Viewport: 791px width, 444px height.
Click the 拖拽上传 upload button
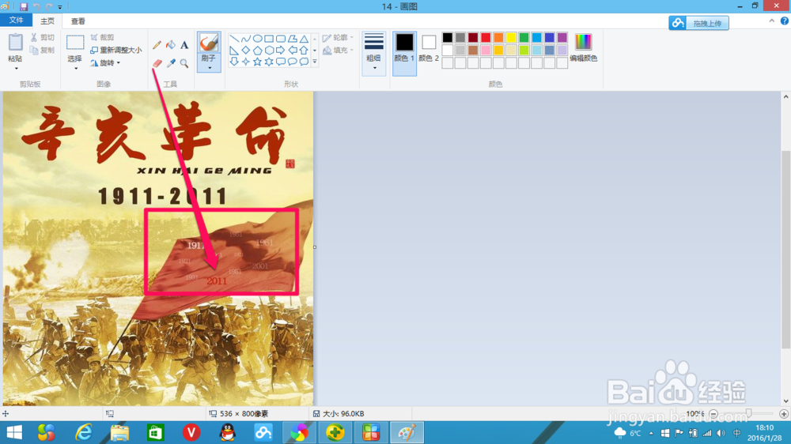[x=698, y=23]
